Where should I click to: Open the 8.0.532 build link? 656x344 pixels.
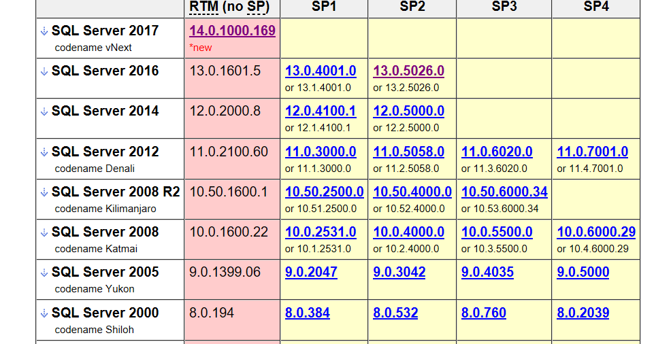click(x=395, y=312)
